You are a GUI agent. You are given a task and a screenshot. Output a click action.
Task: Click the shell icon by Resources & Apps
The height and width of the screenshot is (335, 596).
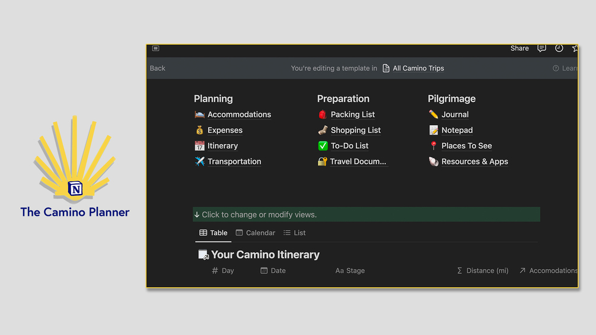tap(434, 161)
